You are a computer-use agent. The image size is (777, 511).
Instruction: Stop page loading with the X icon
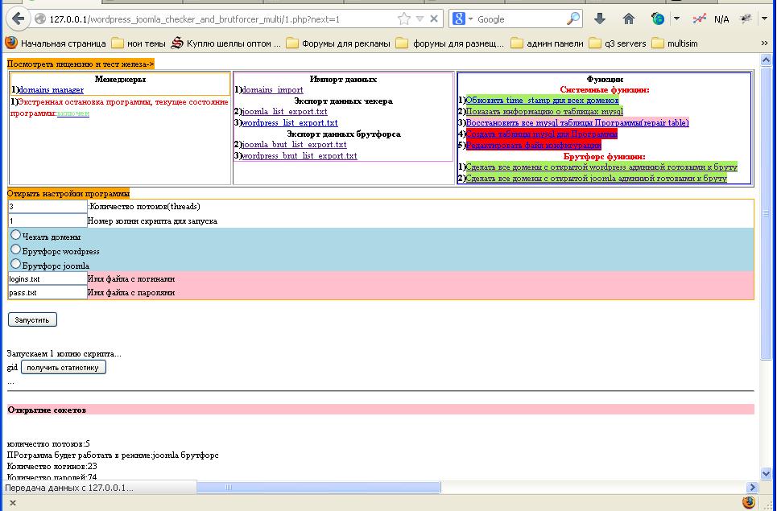coord(435,19)
